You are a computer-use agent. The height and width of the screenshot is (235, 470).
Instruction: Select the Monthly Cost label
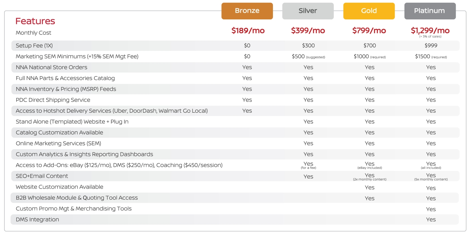[33, 33]
